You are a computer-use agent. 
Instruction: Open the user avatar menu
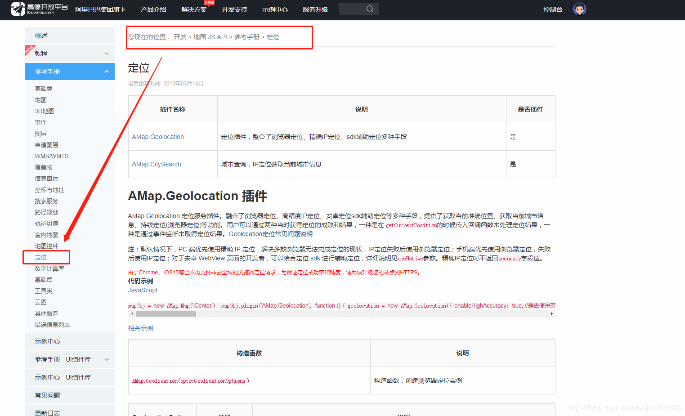(x=580, y=9)
